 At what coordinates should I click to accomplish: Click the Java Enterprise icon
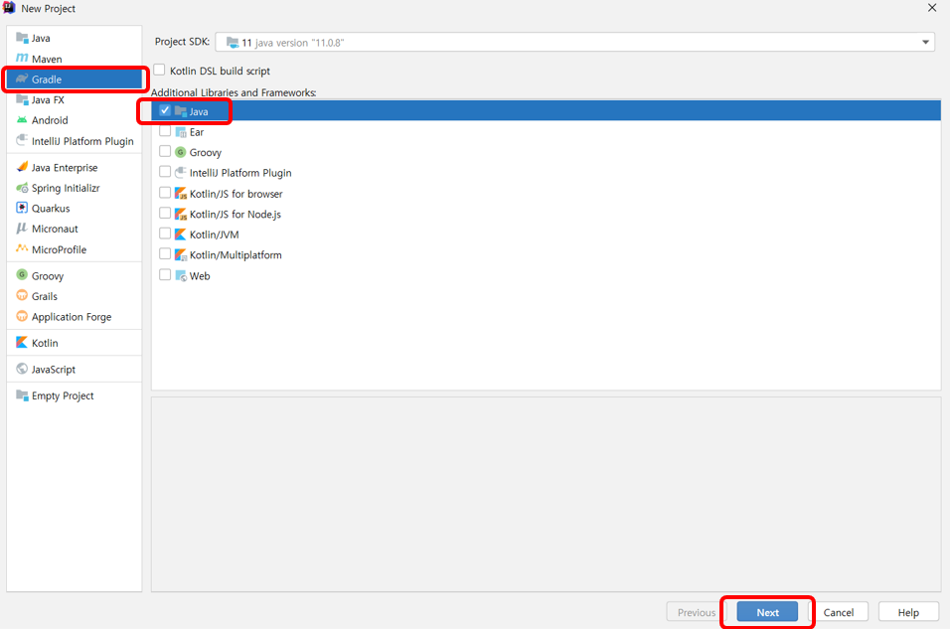click(22, 167)
